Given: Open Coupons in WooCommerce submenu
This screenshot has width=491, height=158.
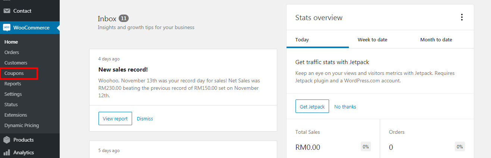Looking at the screenshot, I should coord(14,73).
